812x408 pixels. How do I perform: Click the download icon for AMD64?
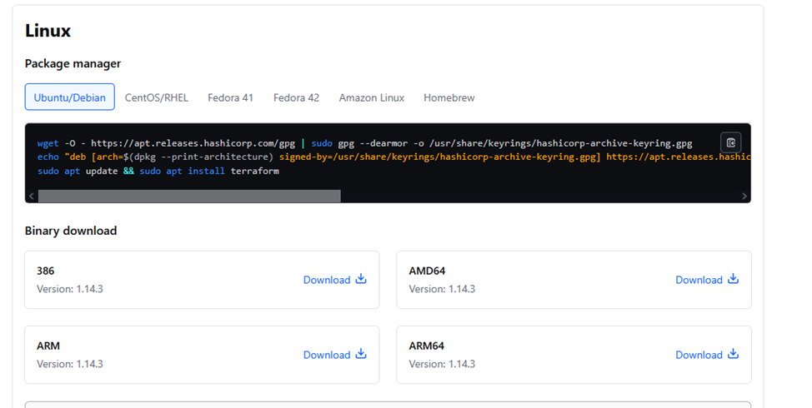(734, 279)
